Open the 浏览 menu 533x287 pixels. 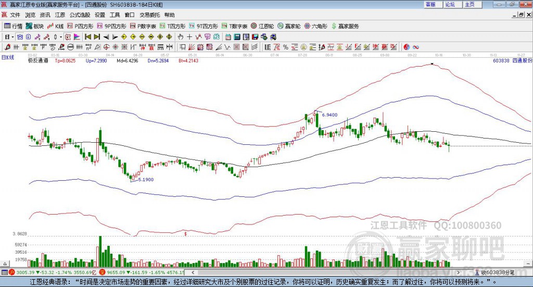[x=30, y=15]
